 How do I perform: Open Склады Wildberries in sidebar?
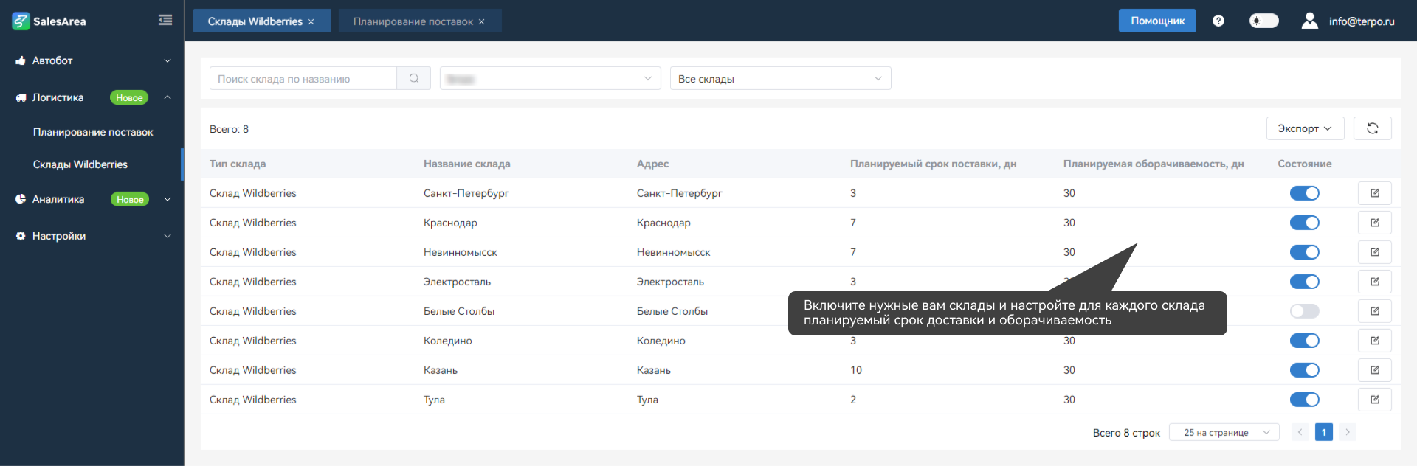pos(80,164)
